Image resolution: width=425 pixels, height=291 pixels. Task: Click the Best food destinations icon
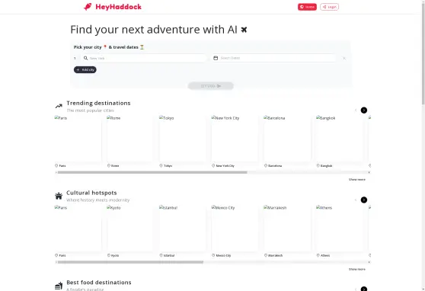pos(59,286)
